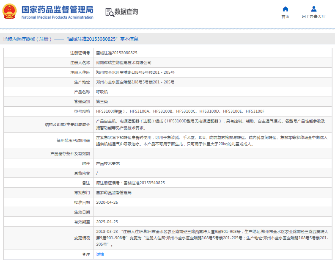Select 第三类 management class value

click(x=102, y=102)
